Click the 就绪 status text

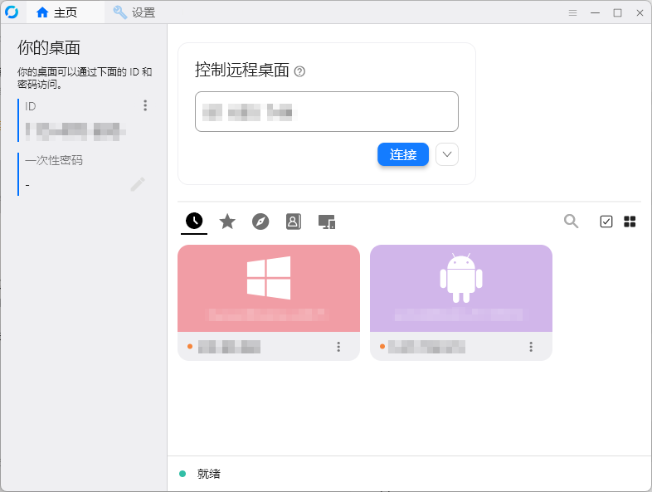[209, 474]
